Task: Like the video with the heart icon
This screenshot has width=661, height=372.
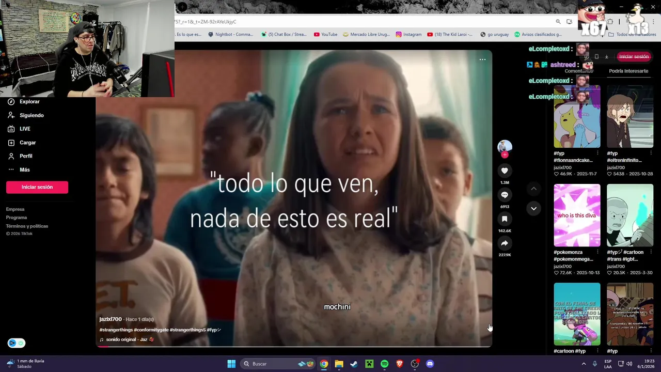Action: [x=505, y=171]
